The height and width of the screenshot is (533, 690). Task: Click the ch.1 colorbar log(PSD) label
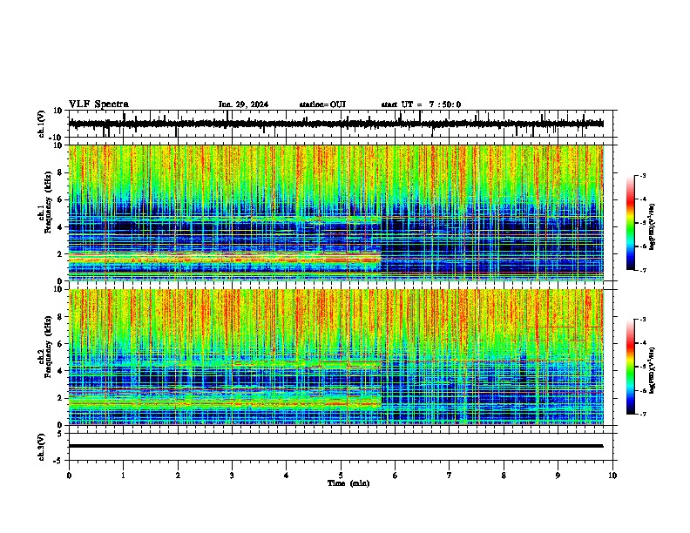(653, 227)
